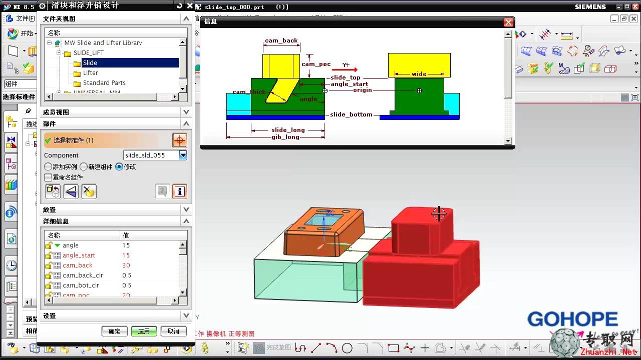This screenshot has height=360, width=641.
Task: Click the unlock icon beside angle_start
Action: pyautogui.click(x=49, y=255)
